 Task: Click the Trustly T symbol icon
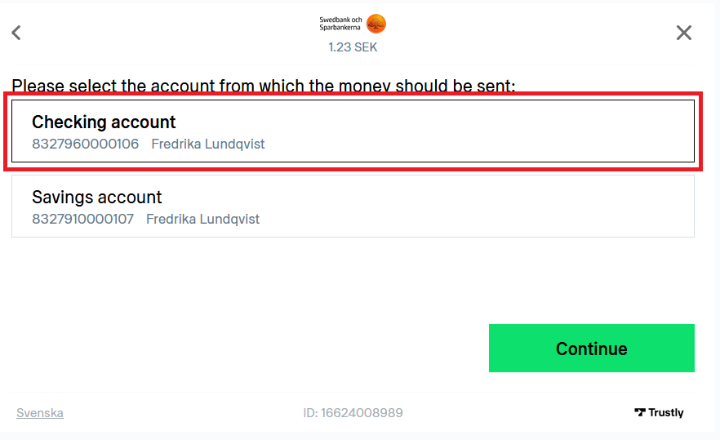(640, 412)
